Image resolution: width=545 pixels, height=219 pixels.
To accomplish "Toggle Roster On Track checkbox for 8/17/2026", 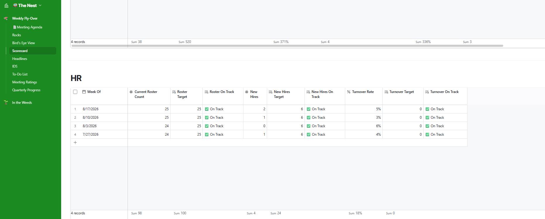I will 207,109.
